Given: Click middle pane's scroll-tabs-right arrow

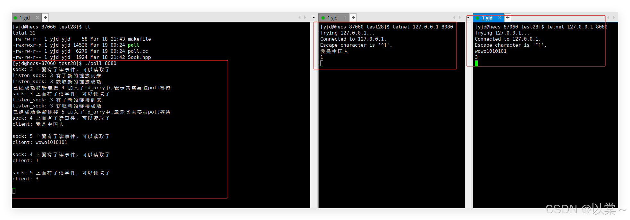Looking at the screenshot, I should tap(459, 18).
